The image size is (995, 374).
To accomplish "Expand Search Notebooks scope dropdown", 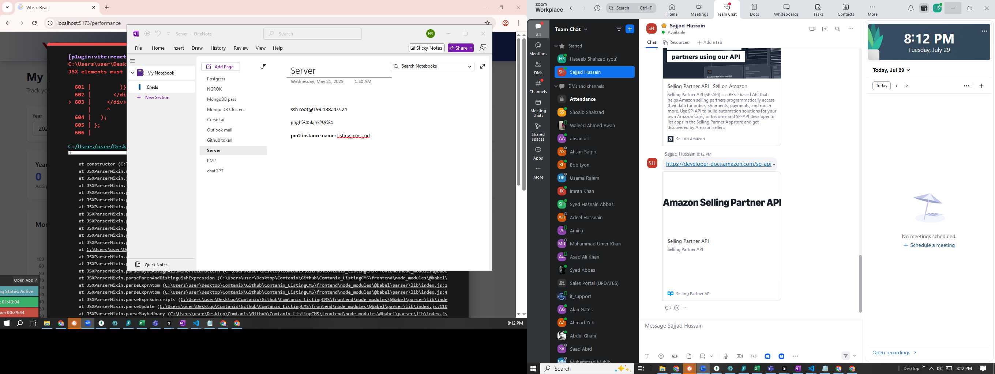I will click(469, 66).
